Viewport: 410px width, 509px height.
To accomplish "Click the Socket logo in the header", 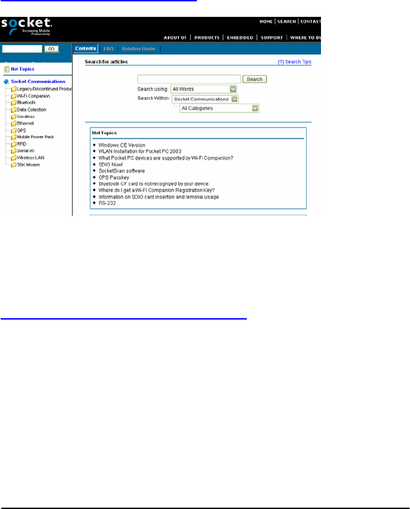I will click(26, 26).
